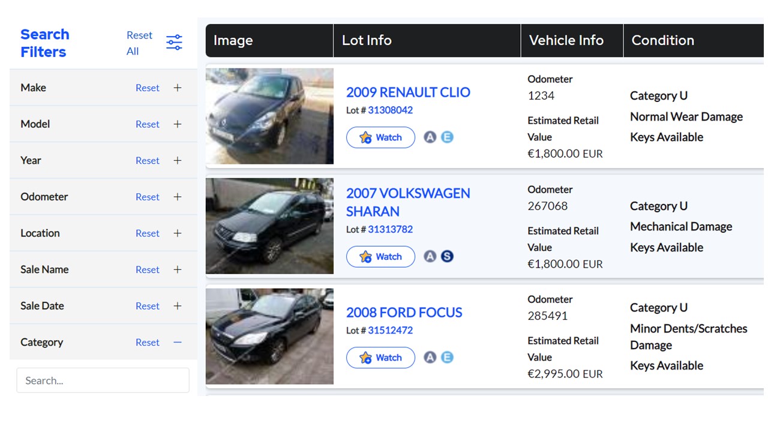Viewport: 768px width, 432px height.
Task: Open lot number 31313782
Action: point(390,229)
